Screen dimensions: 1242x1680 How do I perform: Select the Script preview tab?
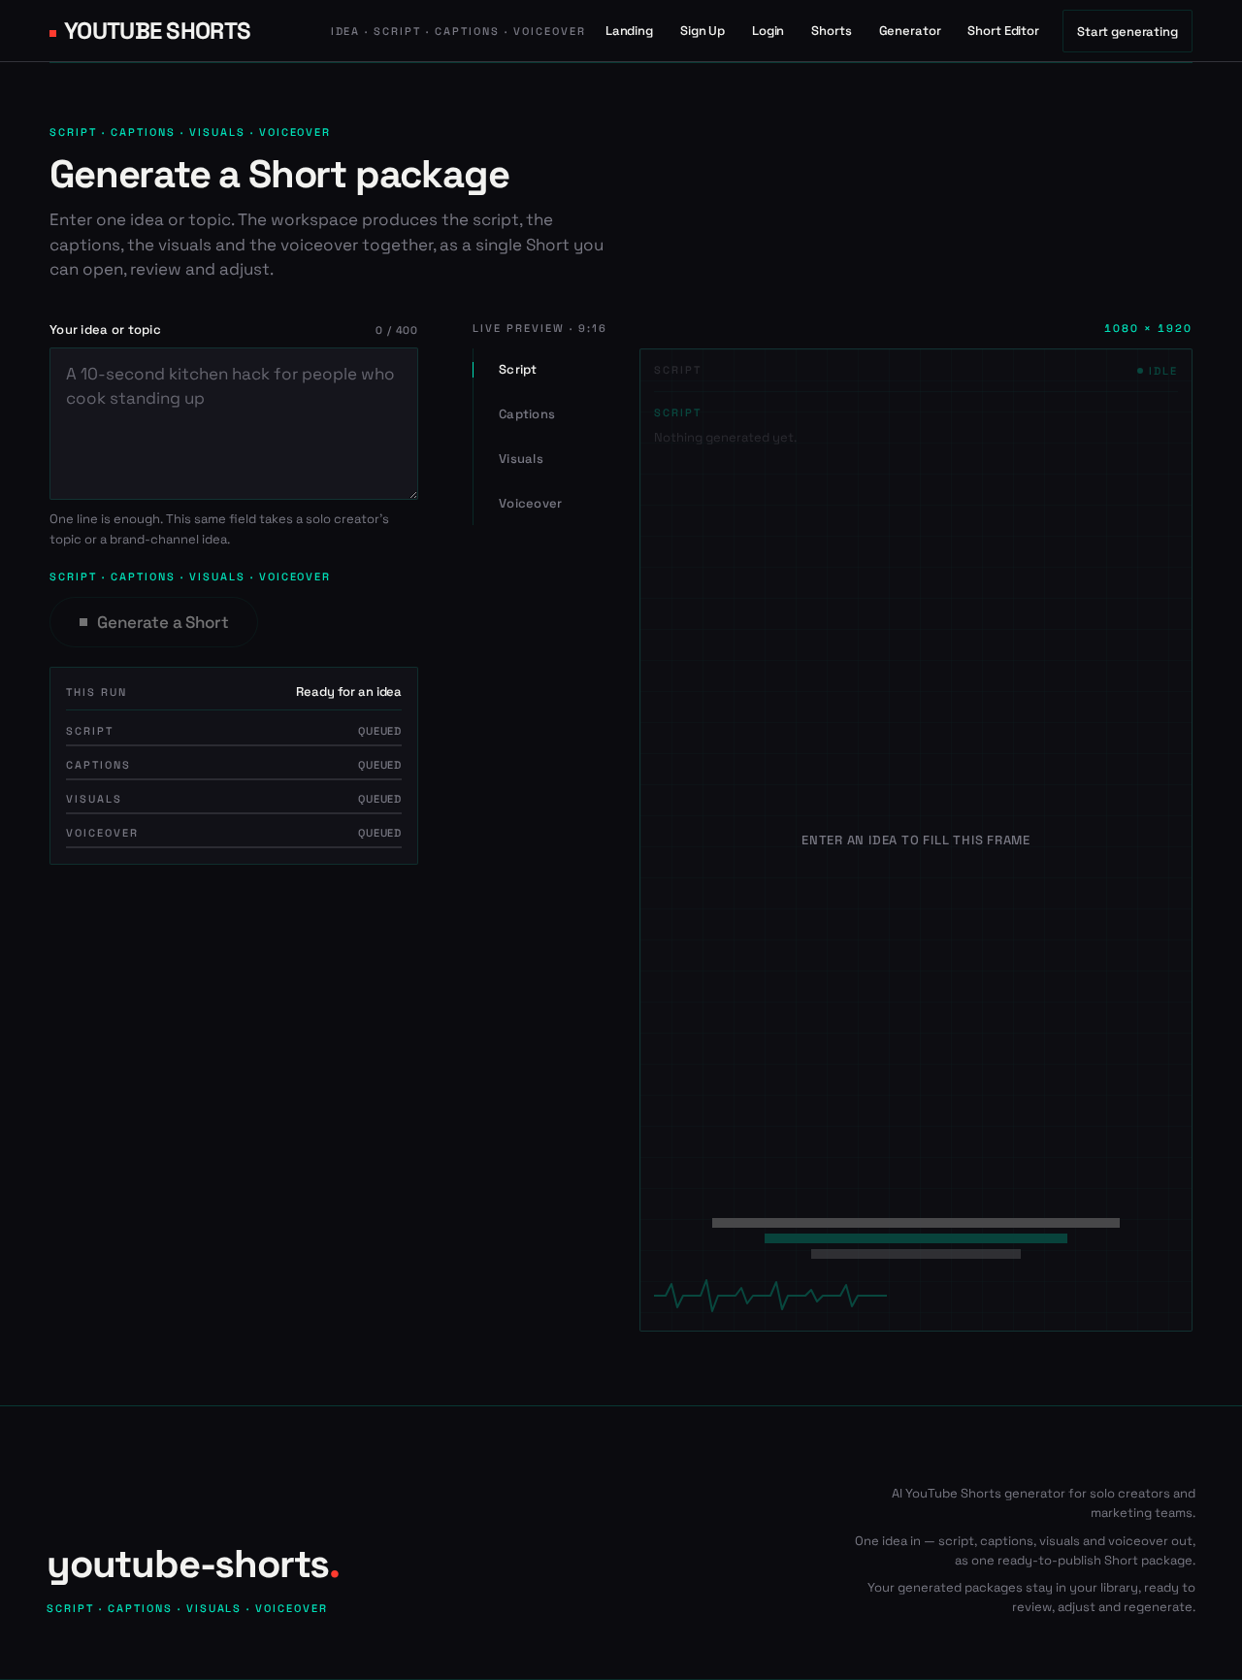[x=517, y=370]
